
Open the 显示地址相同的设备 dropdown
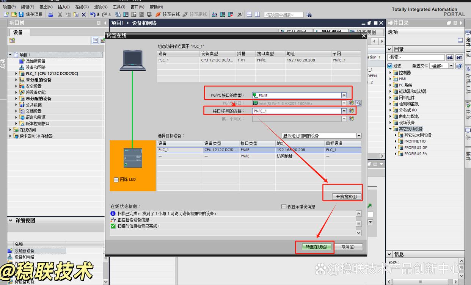(359, 136)
